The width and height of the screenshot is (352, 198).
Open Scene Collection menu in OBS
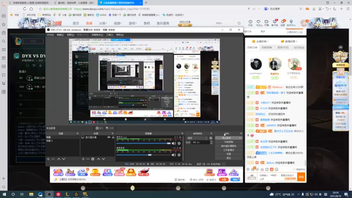[97, 35]
